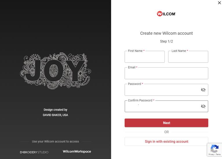Viewport: 222px width, 159px height.
Task: Close the account creation dialog
Action: tap(219, 3)
